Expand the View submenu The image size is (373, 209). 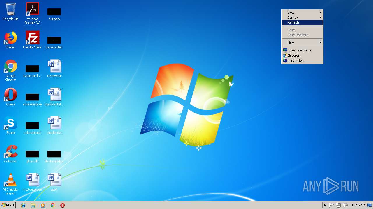(302, 12)
